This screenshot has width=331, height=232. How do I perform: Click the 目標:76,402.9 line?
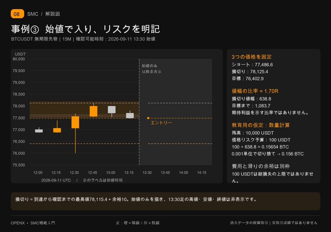coord(248,78)
